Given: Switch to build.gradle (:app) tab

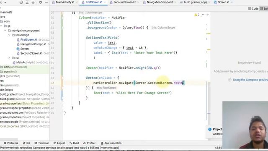Looking at the screenshot, I should click(x=195, y=3).
